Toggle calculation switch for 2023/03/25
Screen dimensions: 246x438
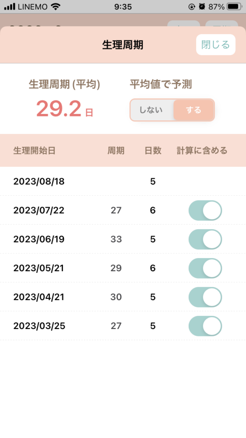coord(205,326)
